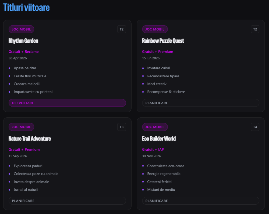
Task: Click JOC MOBIL tag on Eco Builder World
Action: point(155,127)
